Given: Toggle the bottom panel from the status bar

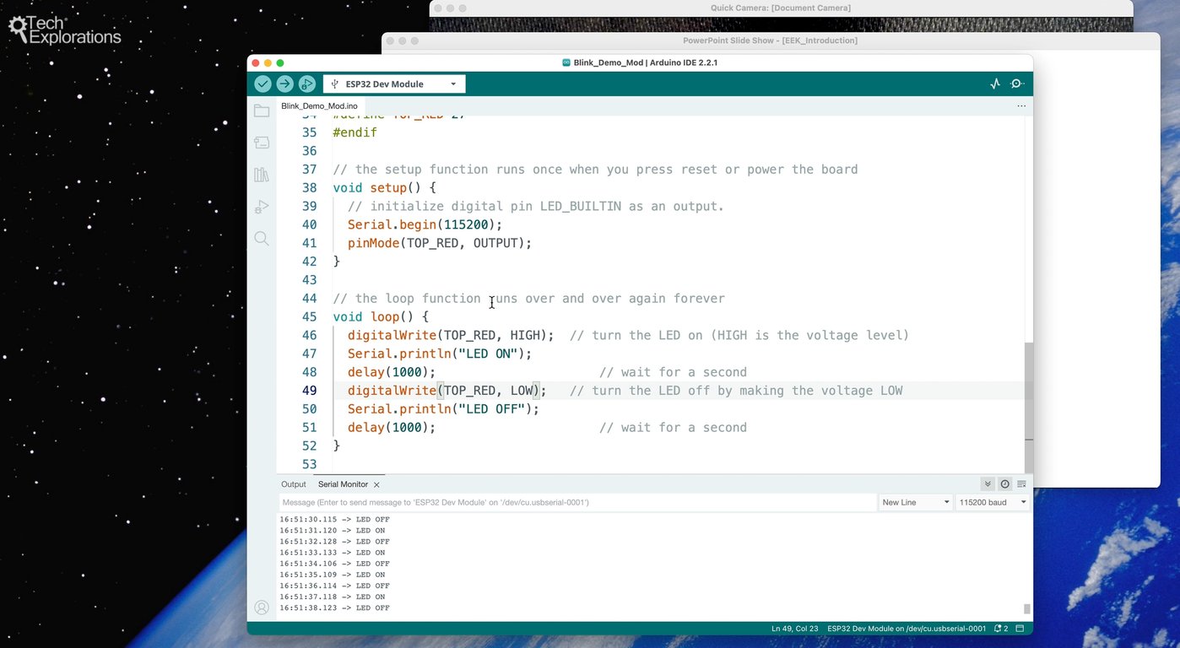Looking at the screenshot, I should point(1020,629).
